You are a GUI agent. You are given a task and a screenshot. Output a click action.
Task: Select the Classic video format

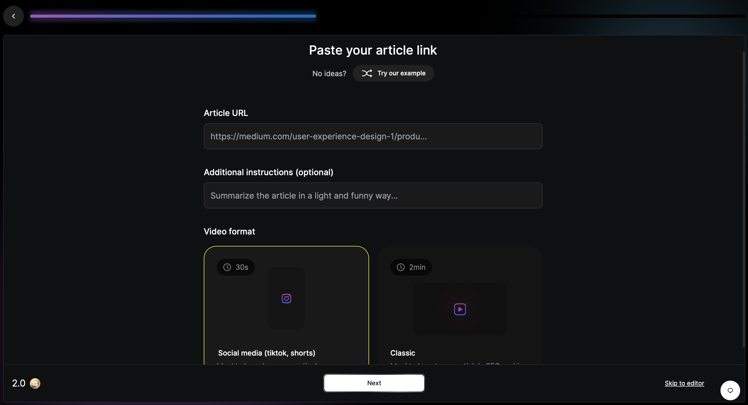point(460,305)
